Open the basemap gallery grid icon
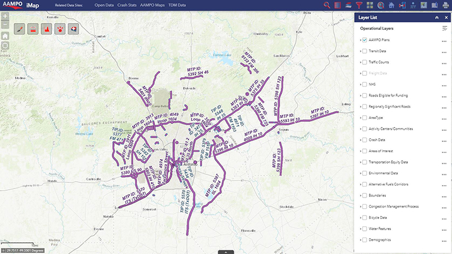Viewport: 452px width, 254px height. tap(369, 5)
